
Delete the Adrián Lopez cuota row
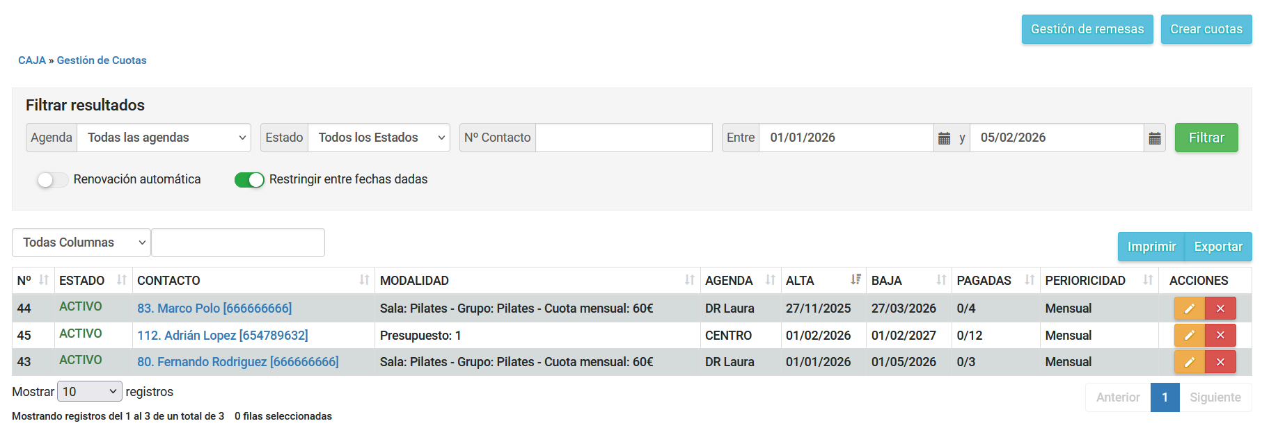point(1220,336)
